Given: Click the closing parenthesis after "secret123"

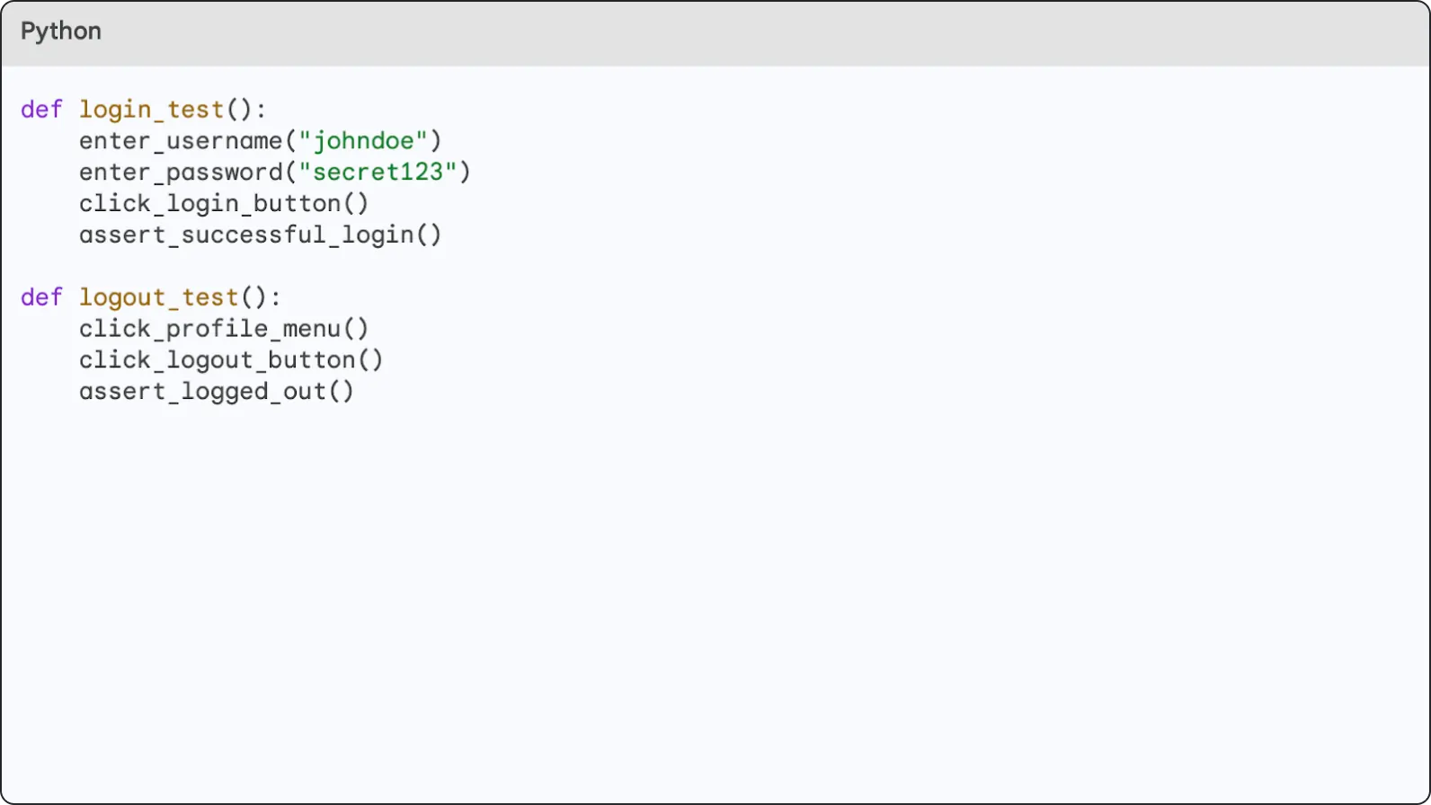Looking at the screenshot, I should pyautogui.click(x=465, y=172).
